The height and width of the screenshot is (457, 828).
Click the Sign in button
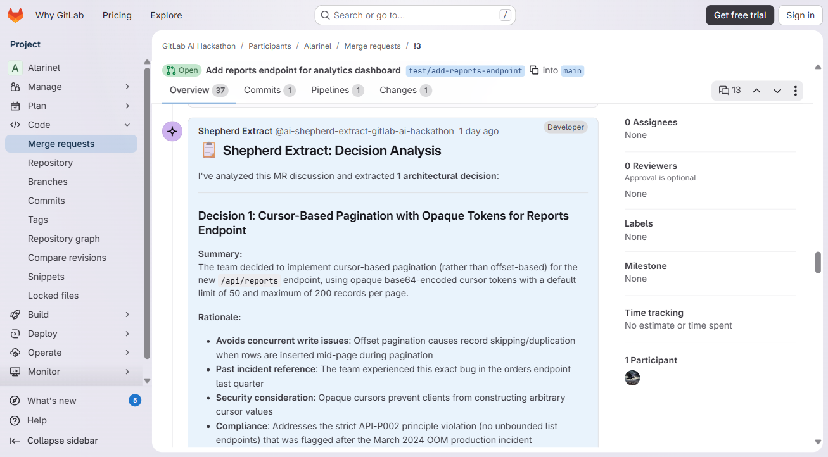801,15
